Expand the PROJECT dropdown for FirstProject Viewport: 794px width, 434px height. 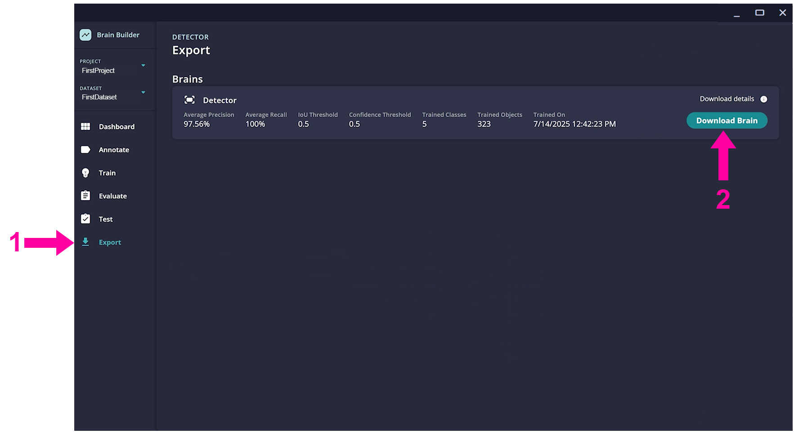click(x=143, y=65)
